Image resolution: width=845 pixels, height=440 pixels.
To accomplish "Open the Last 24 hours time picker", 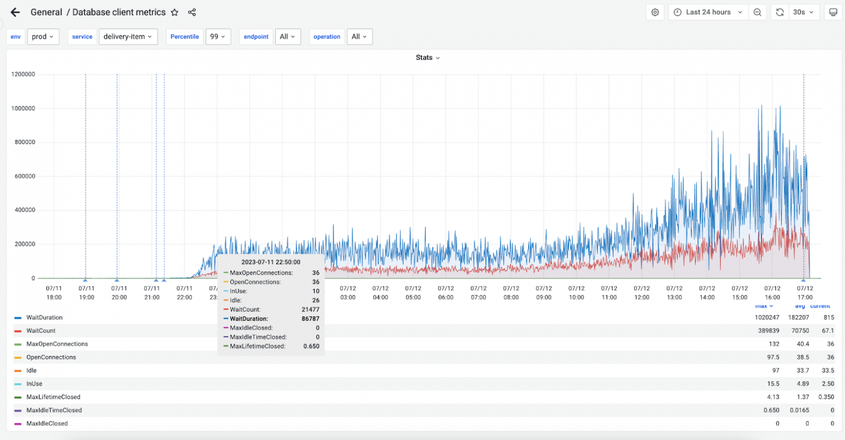I will coord(708,12).
